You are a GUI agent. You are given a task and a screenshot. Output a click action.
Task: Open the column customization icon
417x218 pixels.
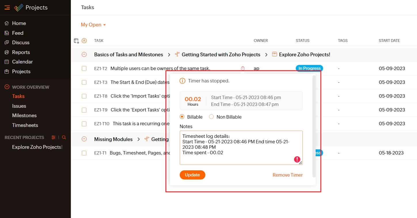[76, 41]
